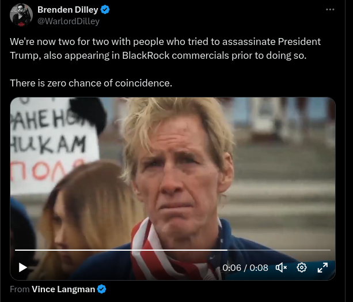
Task: Click the current playhead position on the timeline
Action: [x=227, y=250]
